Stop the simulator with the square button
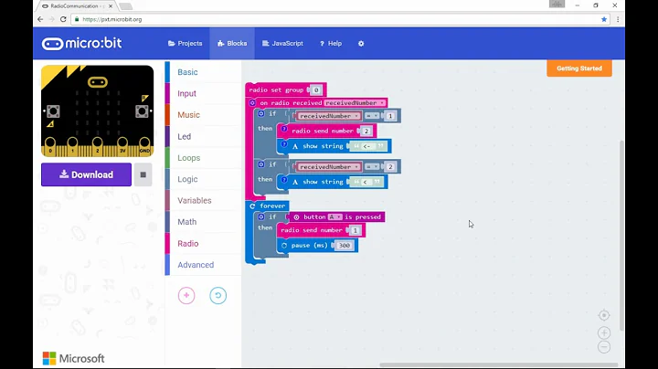 point(143,174)
